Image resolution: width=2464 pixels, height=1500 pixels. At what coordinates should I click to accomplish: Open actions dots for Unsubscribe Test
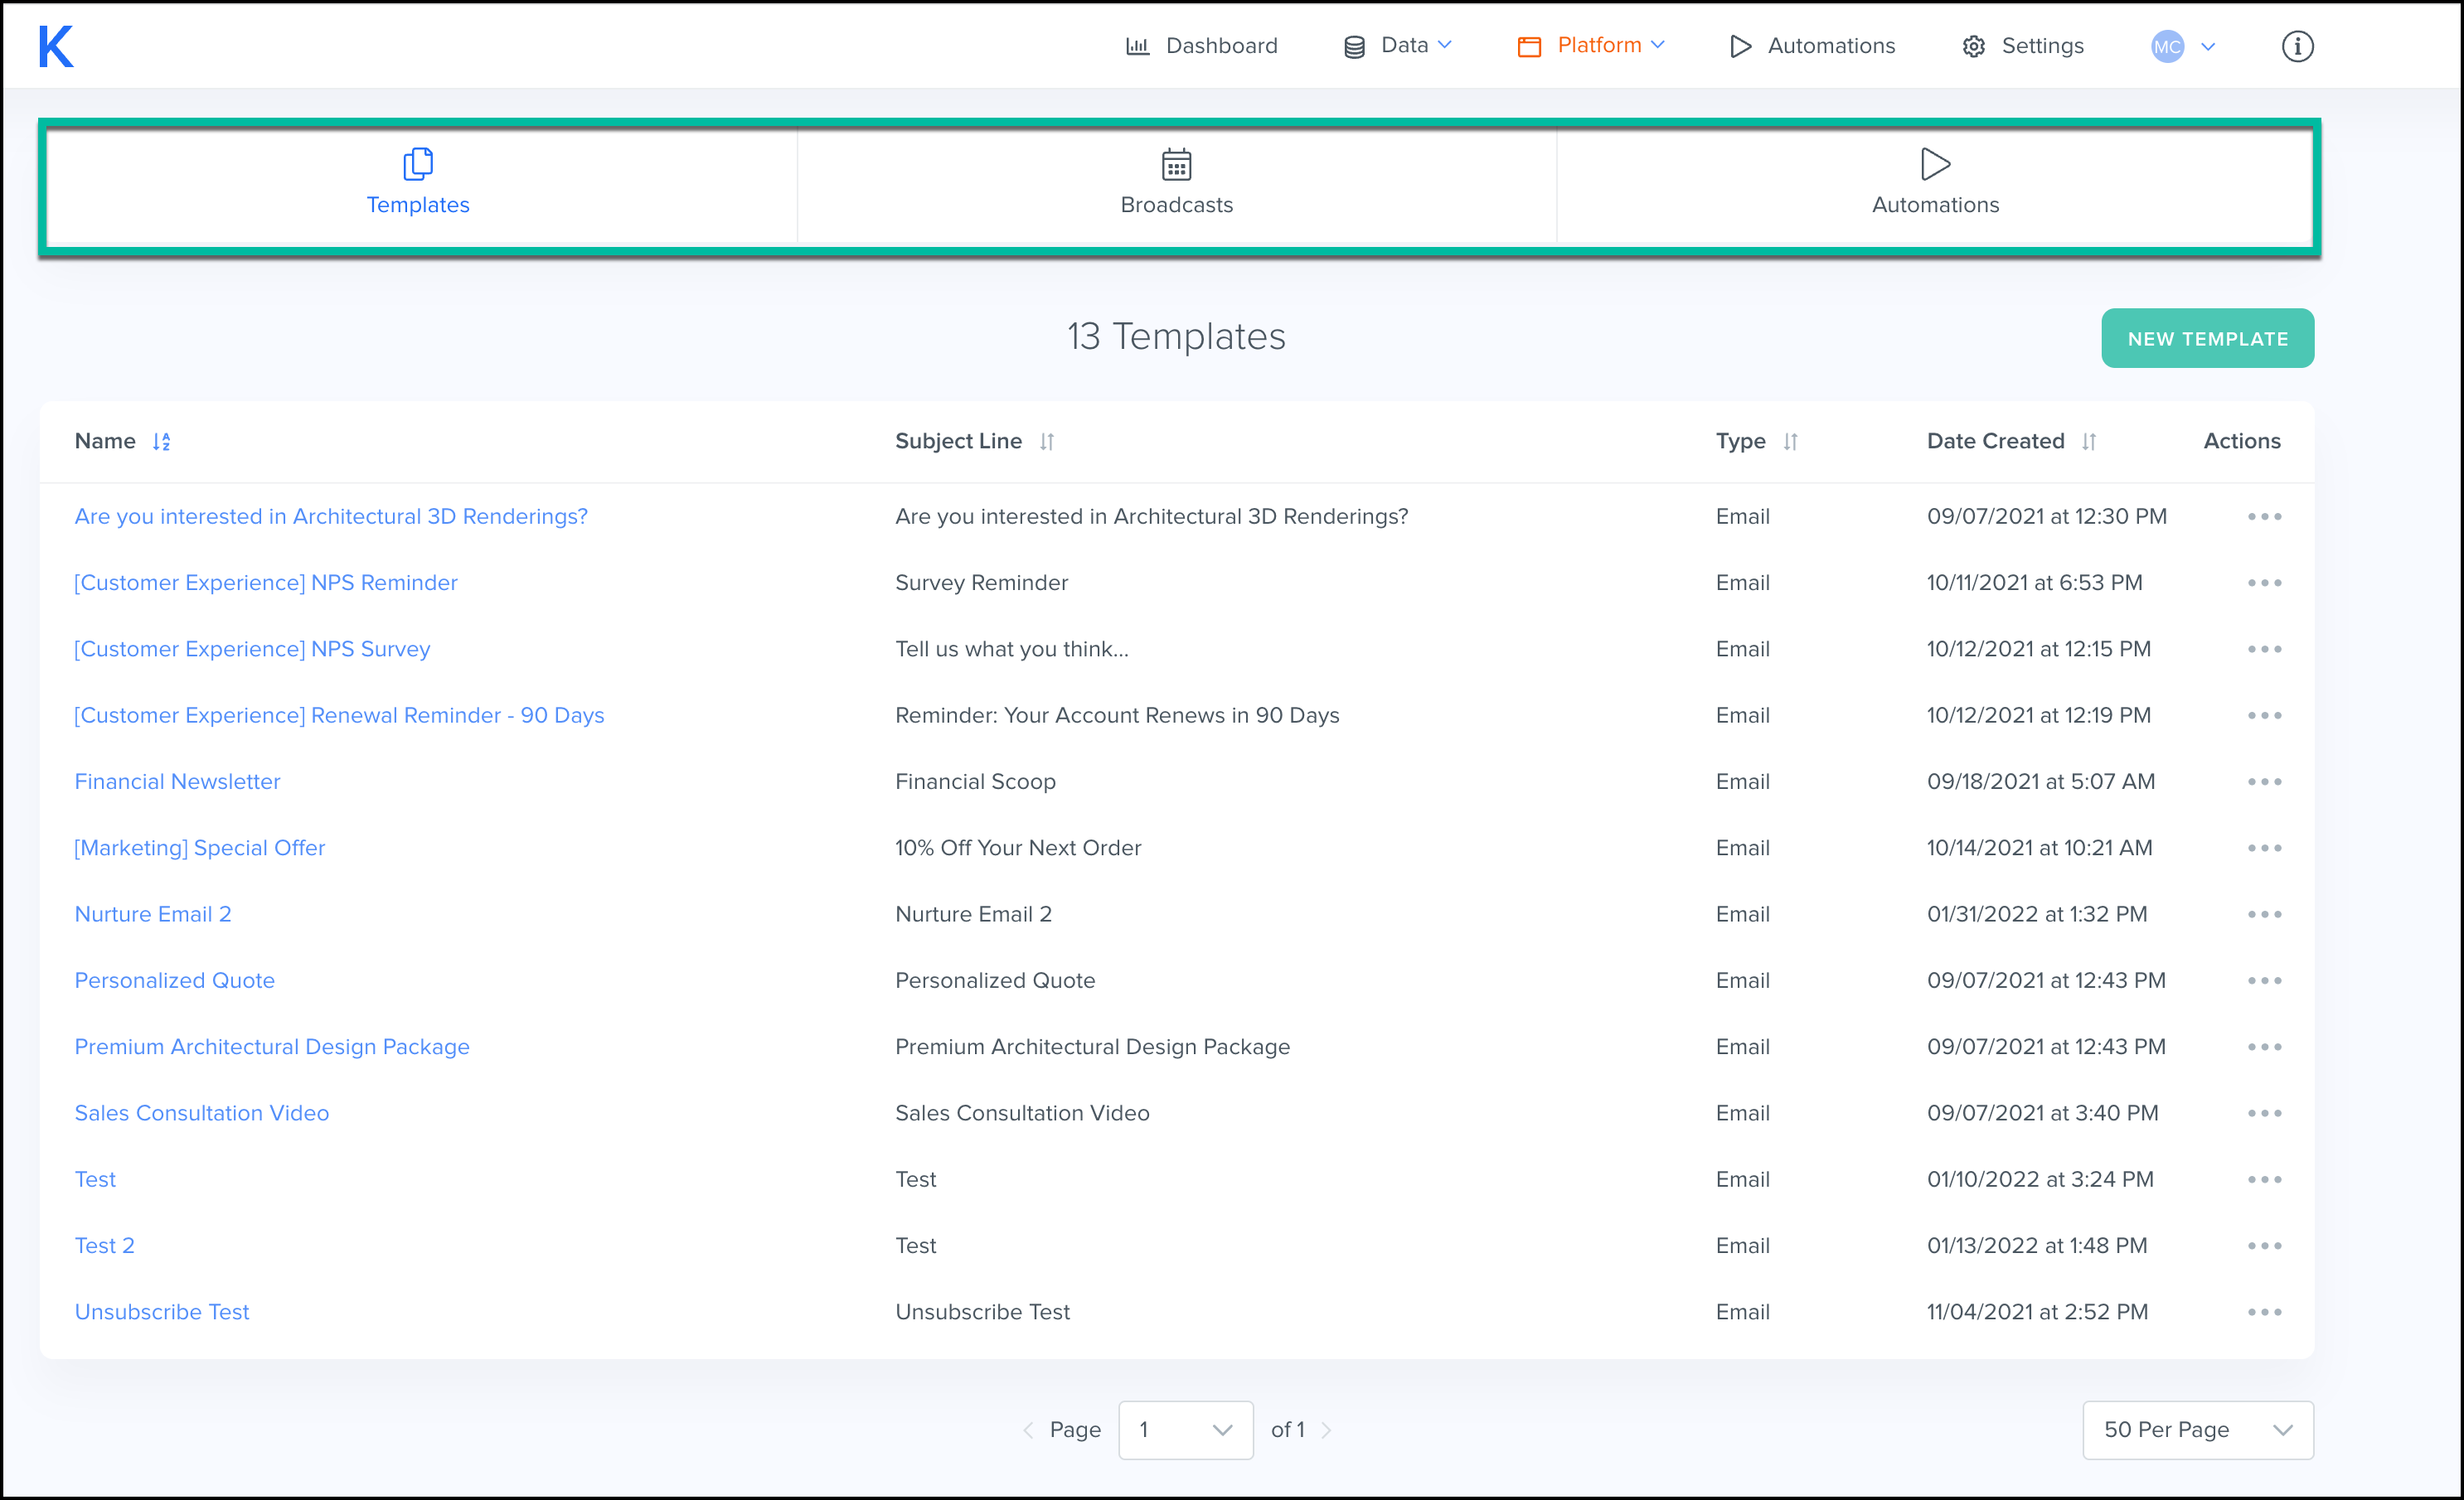click(x=2264, y=1312)
